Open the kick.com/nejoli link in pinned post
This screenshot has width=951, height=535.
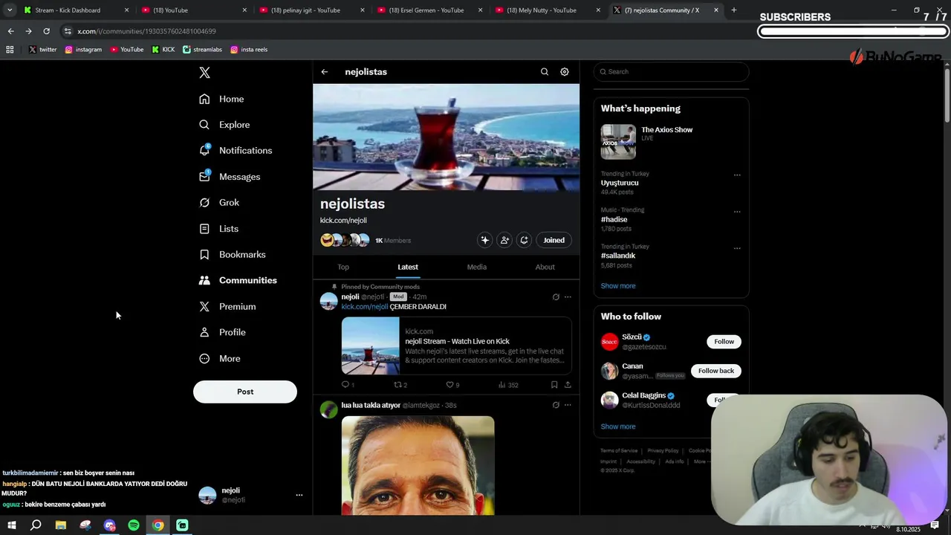point(365,307)
